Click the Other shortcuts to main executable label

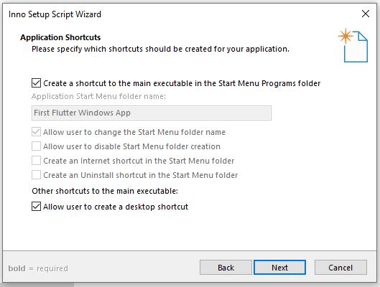(x=105, y=191)
